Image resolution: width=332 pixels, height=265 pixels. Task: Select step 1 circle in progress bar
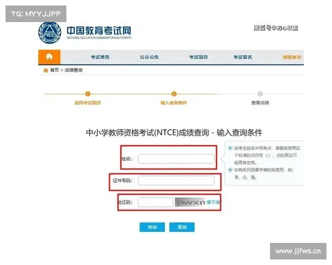point(87,94)
